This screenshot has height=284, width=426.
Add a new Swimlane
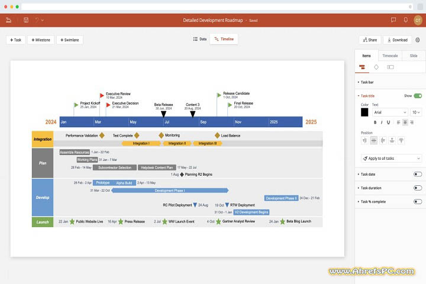[70, 40]
